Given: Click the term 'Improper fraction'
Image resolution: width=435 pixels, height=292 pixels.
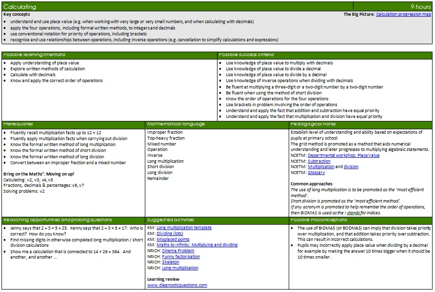Looking at the screenshot, I should [165, 132].
